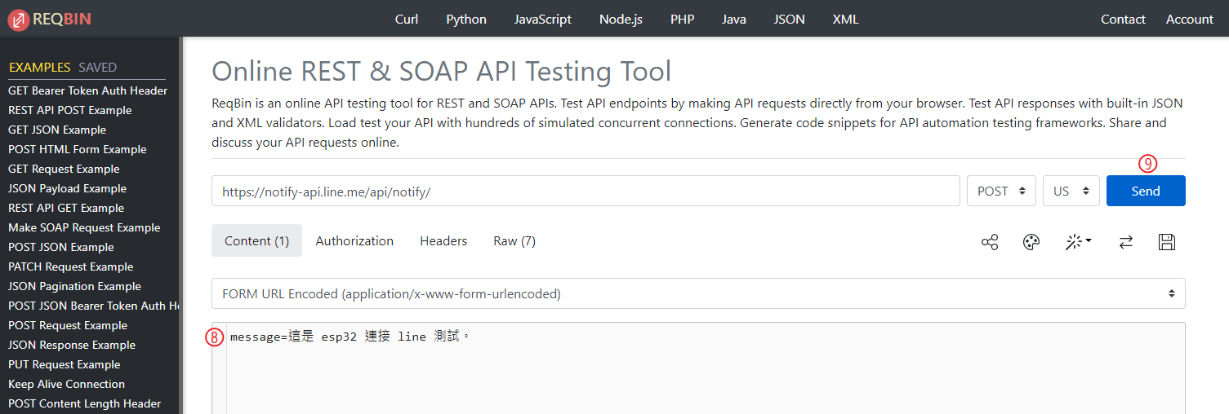Click the ReqBin logo icon
Screen dimensions: 1229x414
pos(19,20)
